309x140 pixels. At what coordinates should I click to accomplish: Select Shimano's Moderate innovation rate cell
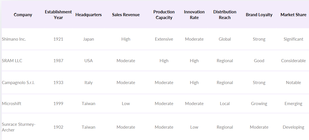pyautogui.click(x=194, y=39)
